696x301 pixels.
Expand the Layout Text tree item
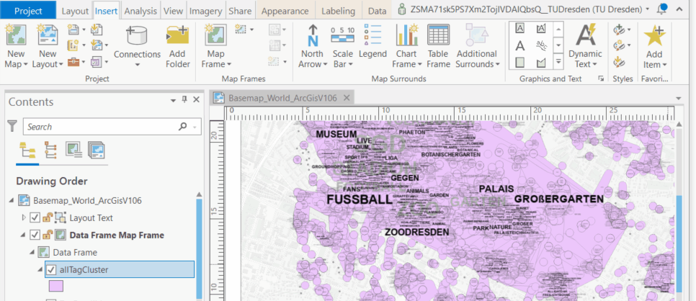point(24,218)
